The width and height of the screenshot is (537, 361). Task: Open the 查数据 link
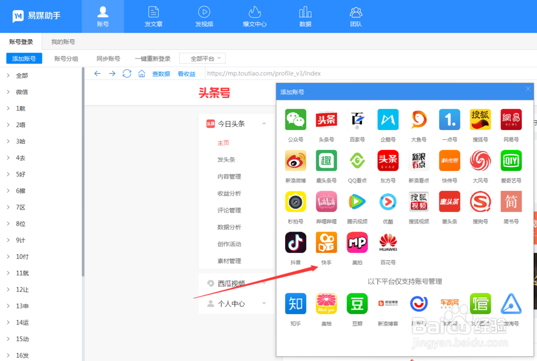click(x=161, y=74)
